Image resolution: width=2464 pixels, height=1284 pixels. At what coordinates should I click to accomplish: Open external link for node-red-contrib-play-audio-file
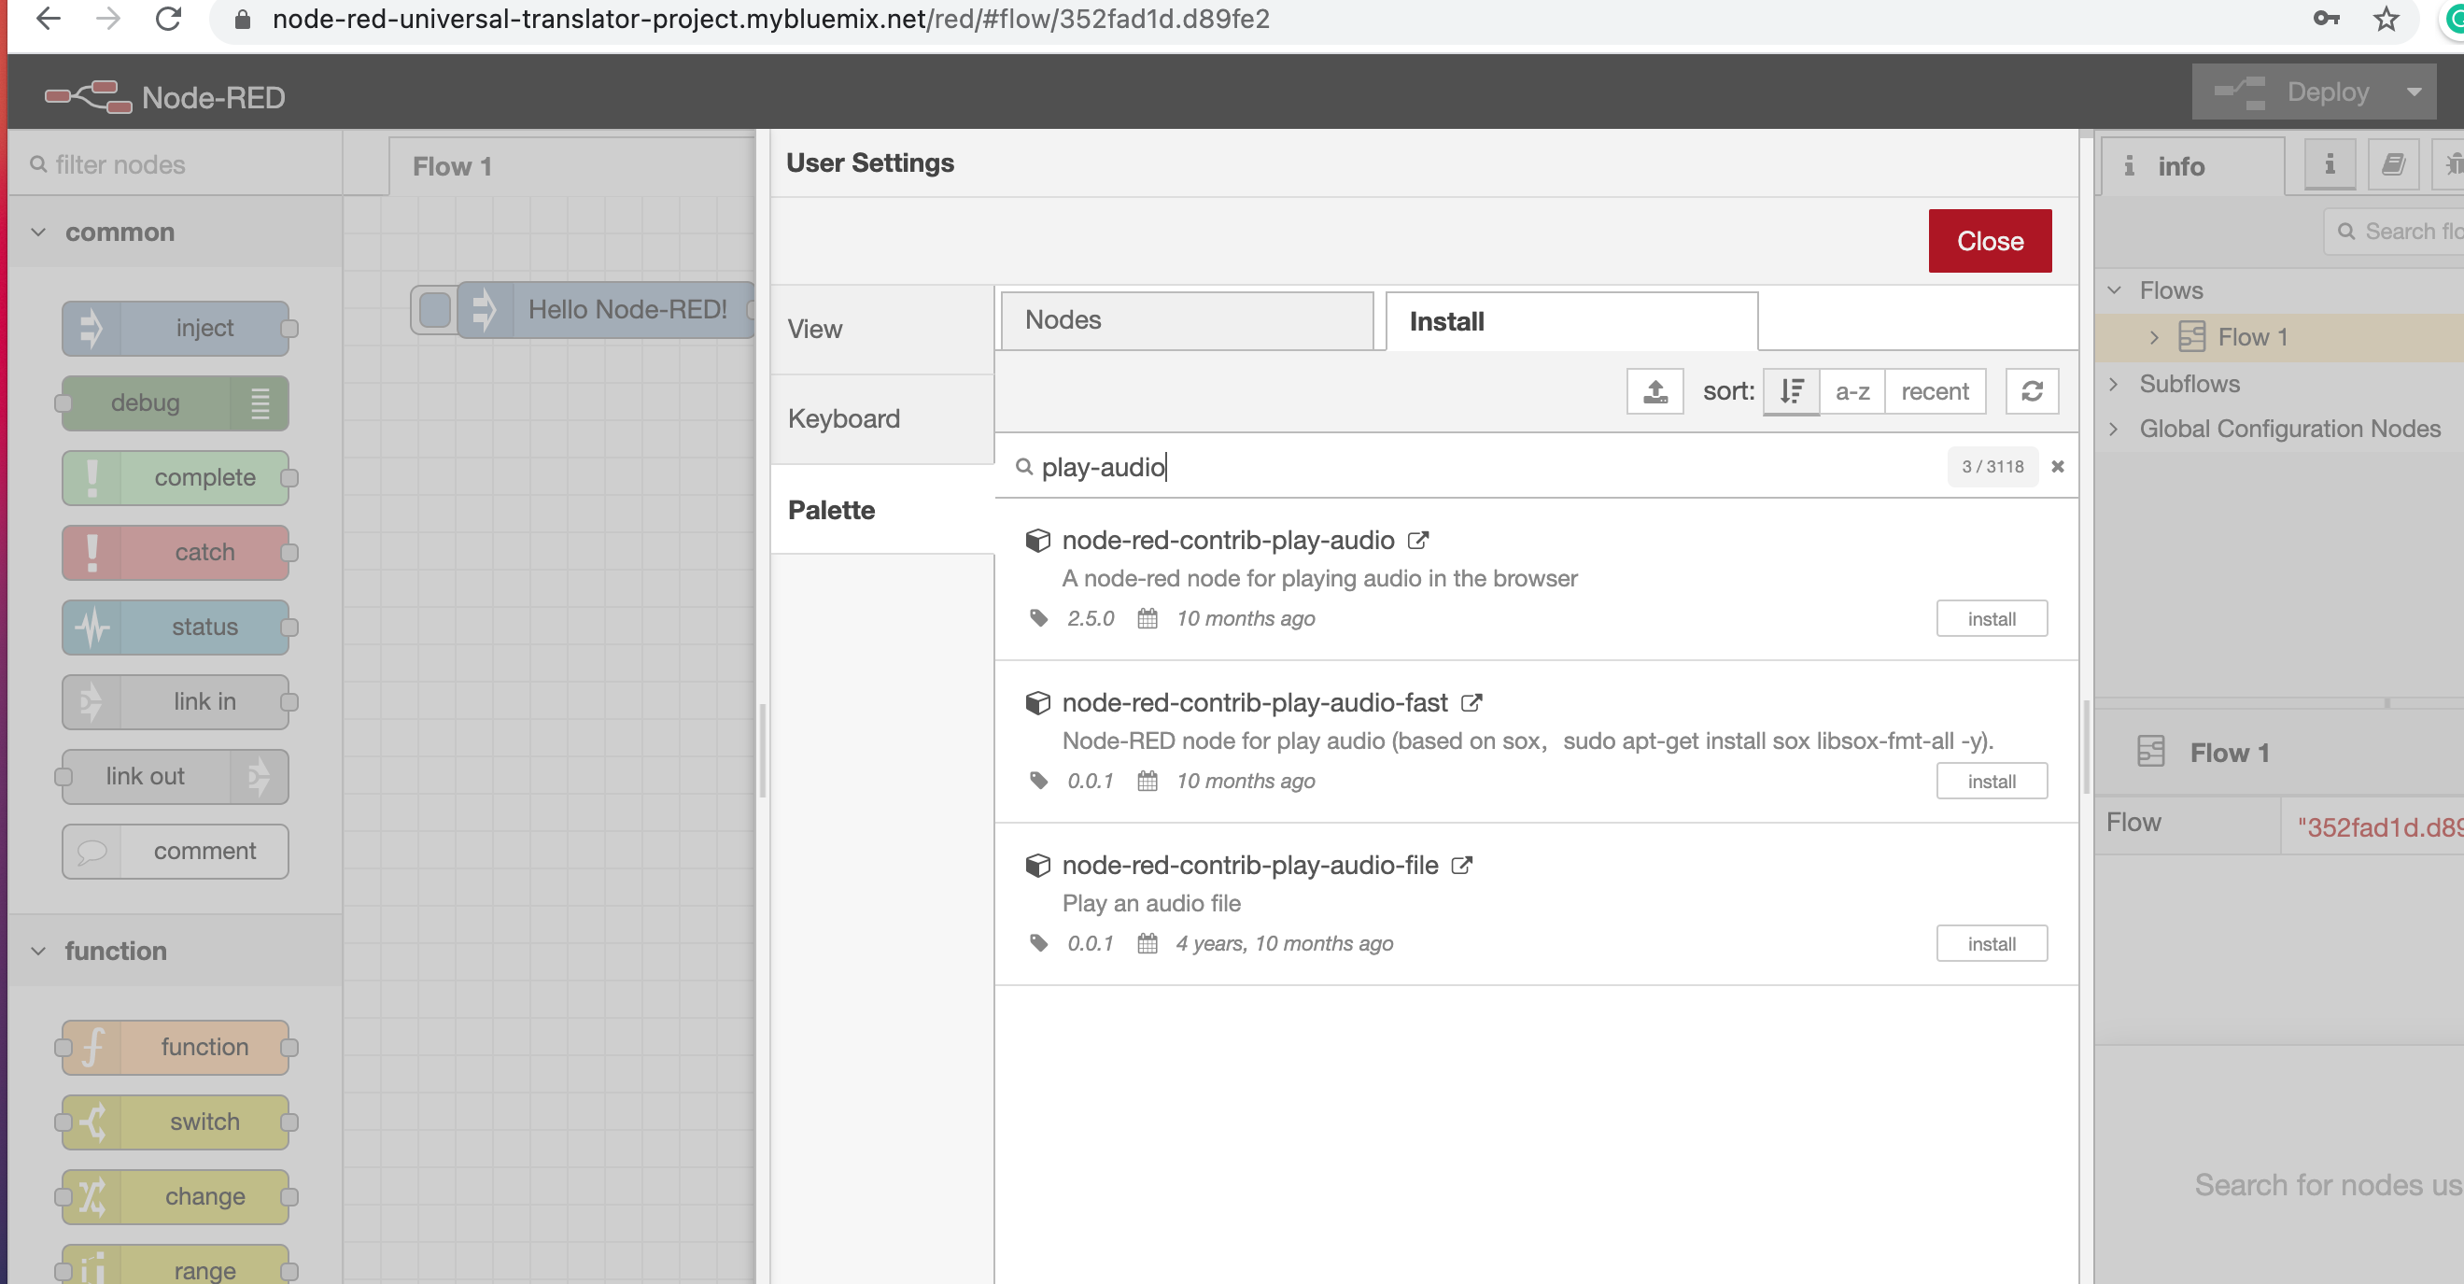(x=1460, y=866)
